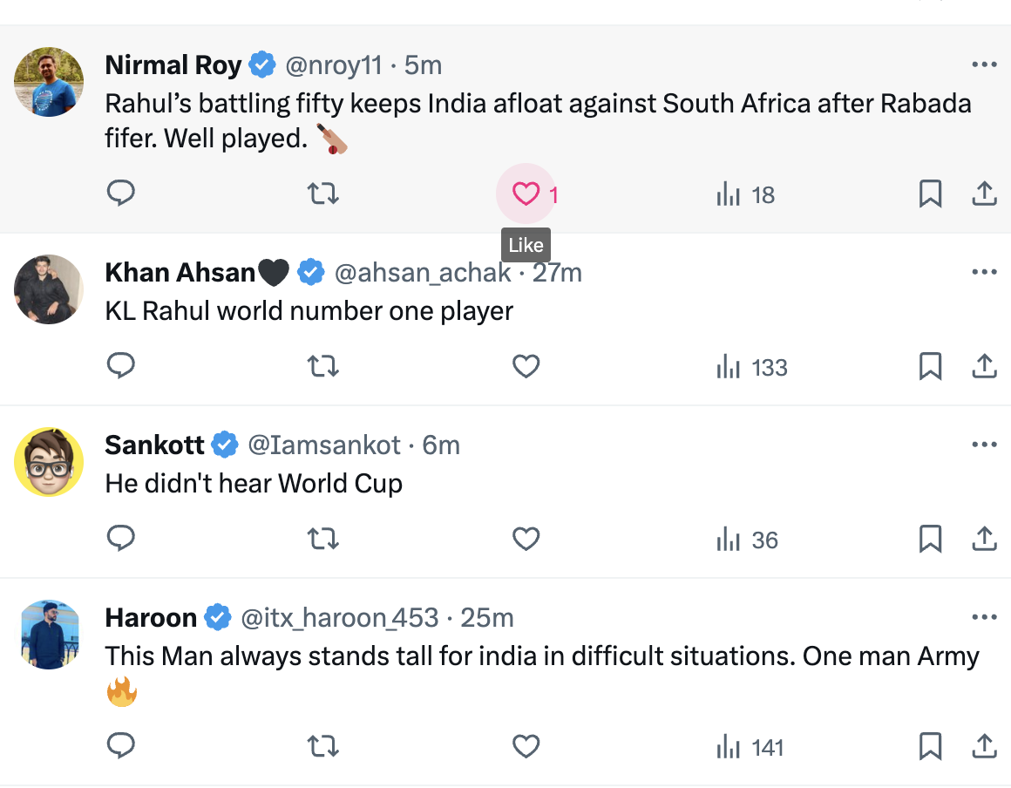Screen dimensions: 1011x788
Task: Reply to Nirmal Roy's tweet
Action: (x=120, y=194)
